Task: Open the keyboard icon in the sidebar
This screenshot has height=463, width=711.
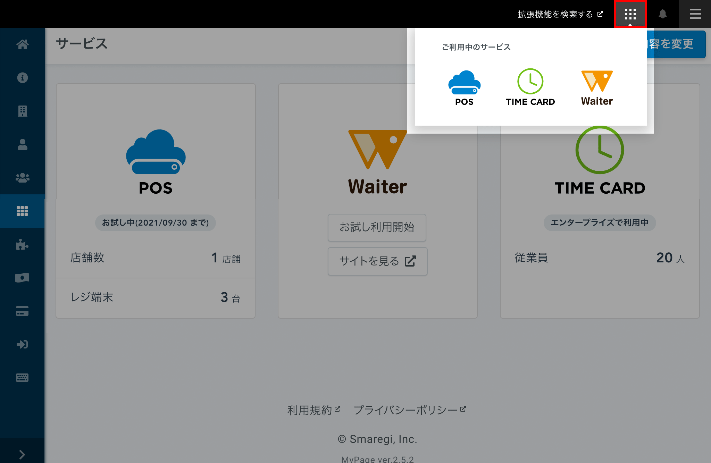Action: tap(22, 378)
